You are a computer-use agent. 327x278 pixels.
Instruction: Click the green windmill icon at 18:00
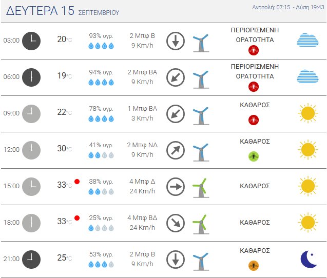point(200,223)
